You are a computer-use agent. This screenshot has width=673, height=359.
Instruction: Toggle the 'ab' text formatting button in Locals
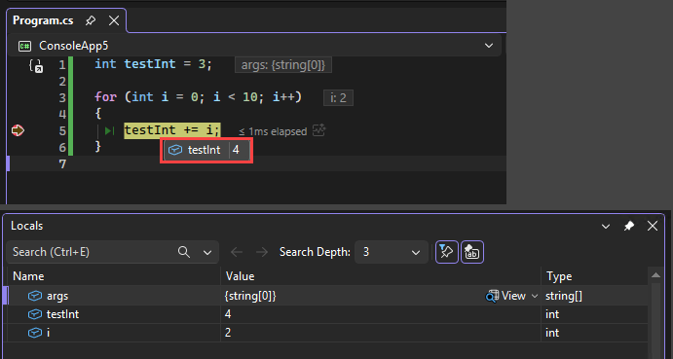[472, 252]
